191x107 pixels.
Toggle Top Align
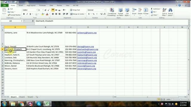(x=53, y=10)
